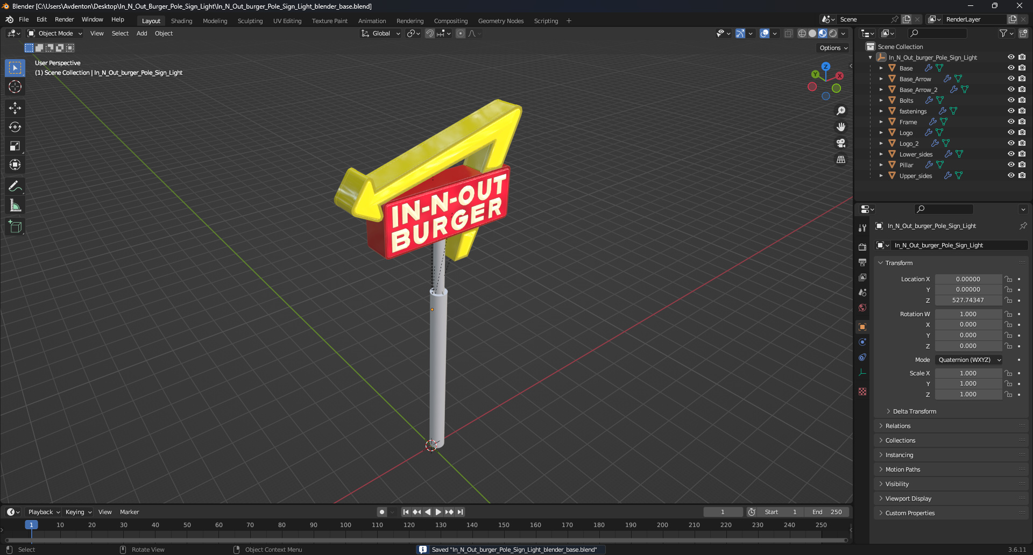The height and width of the screenshot is (555, 1033).
Task: Open the timeline Marker menu
Action: coord(129,512)
